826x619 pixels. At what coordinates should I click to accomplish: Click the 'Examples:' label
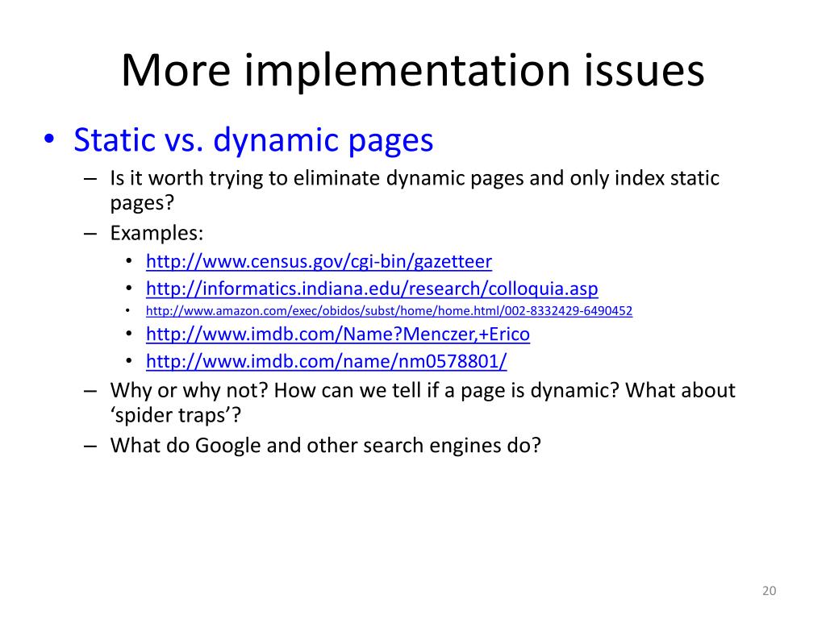(x=156, y=233)
